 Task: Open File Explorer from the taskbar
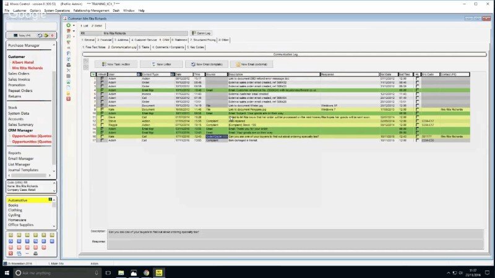click(121, 272)
